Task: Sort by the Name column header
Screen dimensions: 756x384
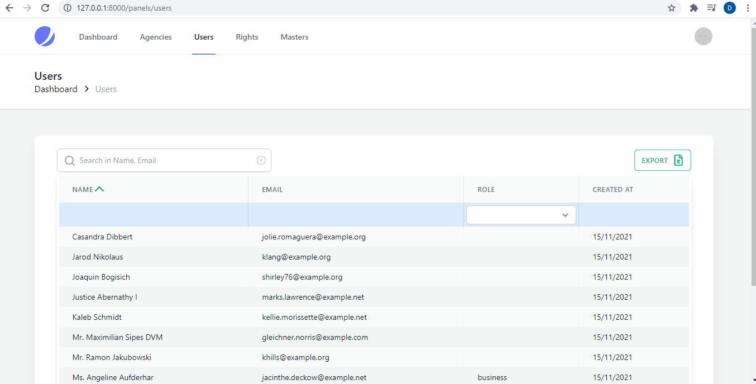Action: (x=83, y=189)
